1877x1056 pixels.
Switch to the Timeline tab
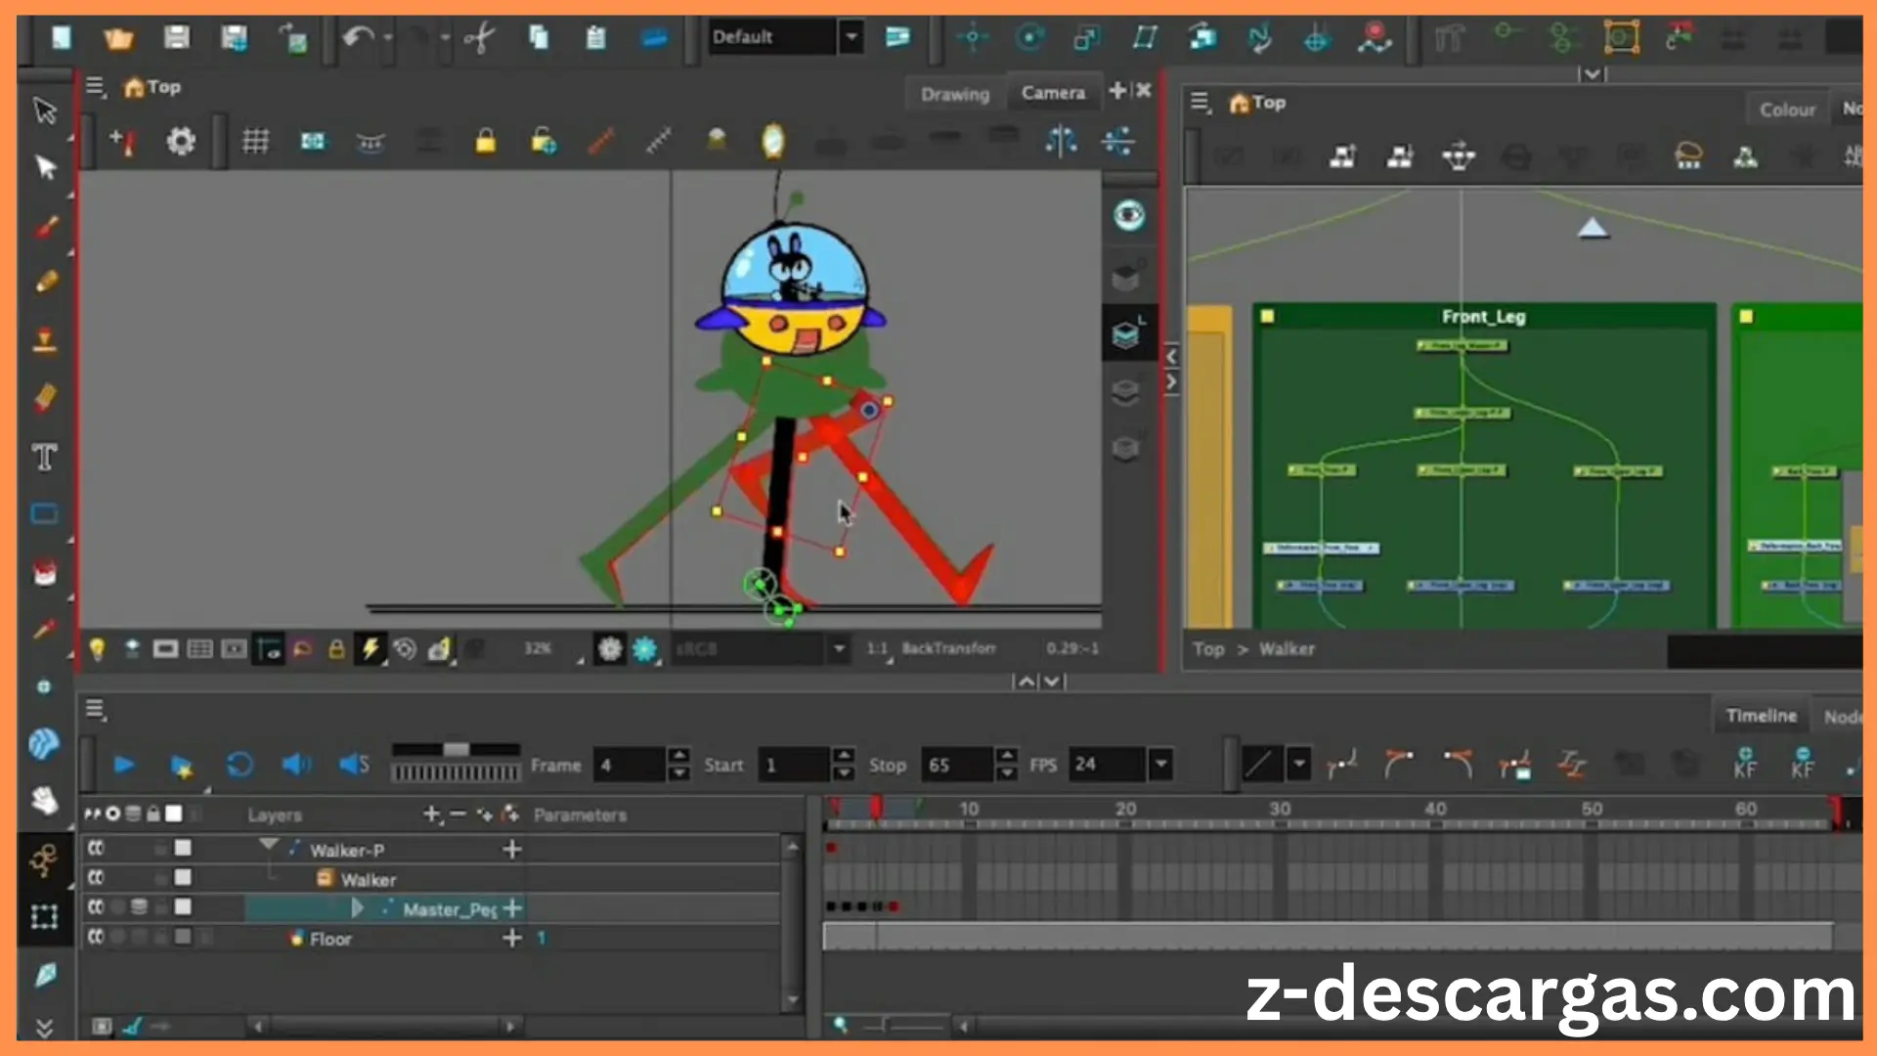point(1761,716)
